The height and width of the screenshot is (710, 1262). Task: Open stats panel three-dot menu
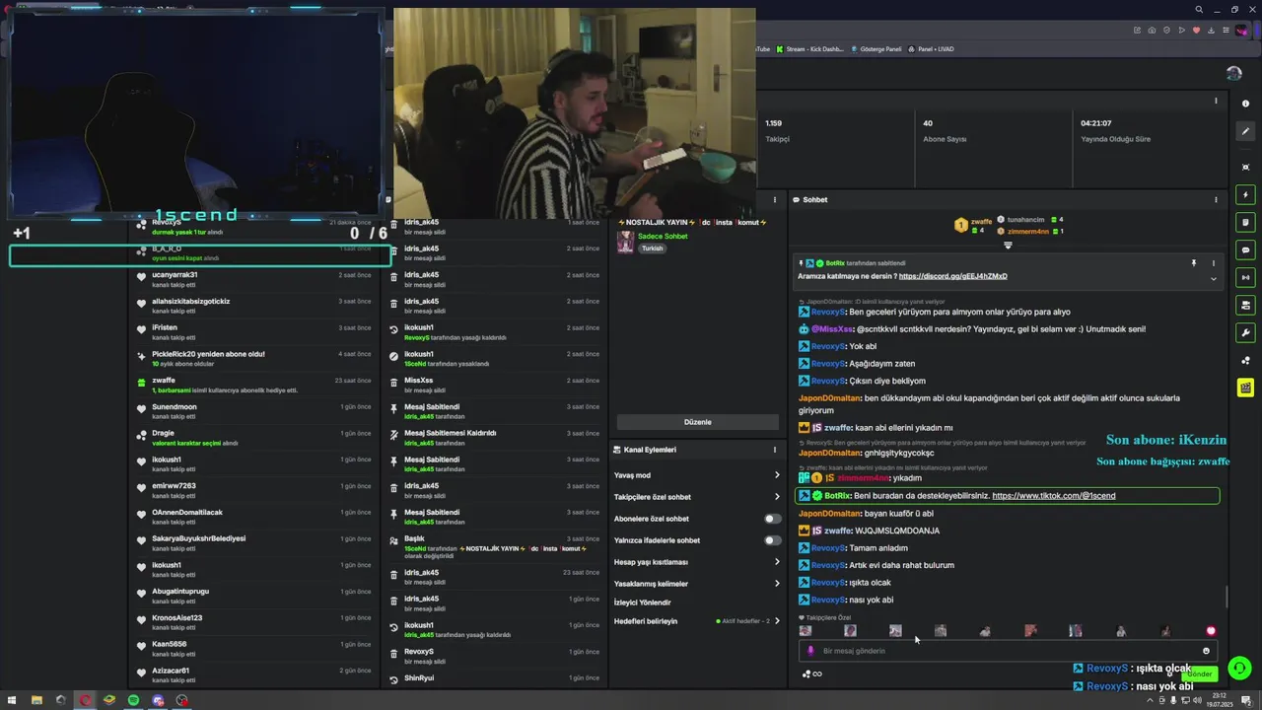pyautogui.click(x=1216, y=101)
